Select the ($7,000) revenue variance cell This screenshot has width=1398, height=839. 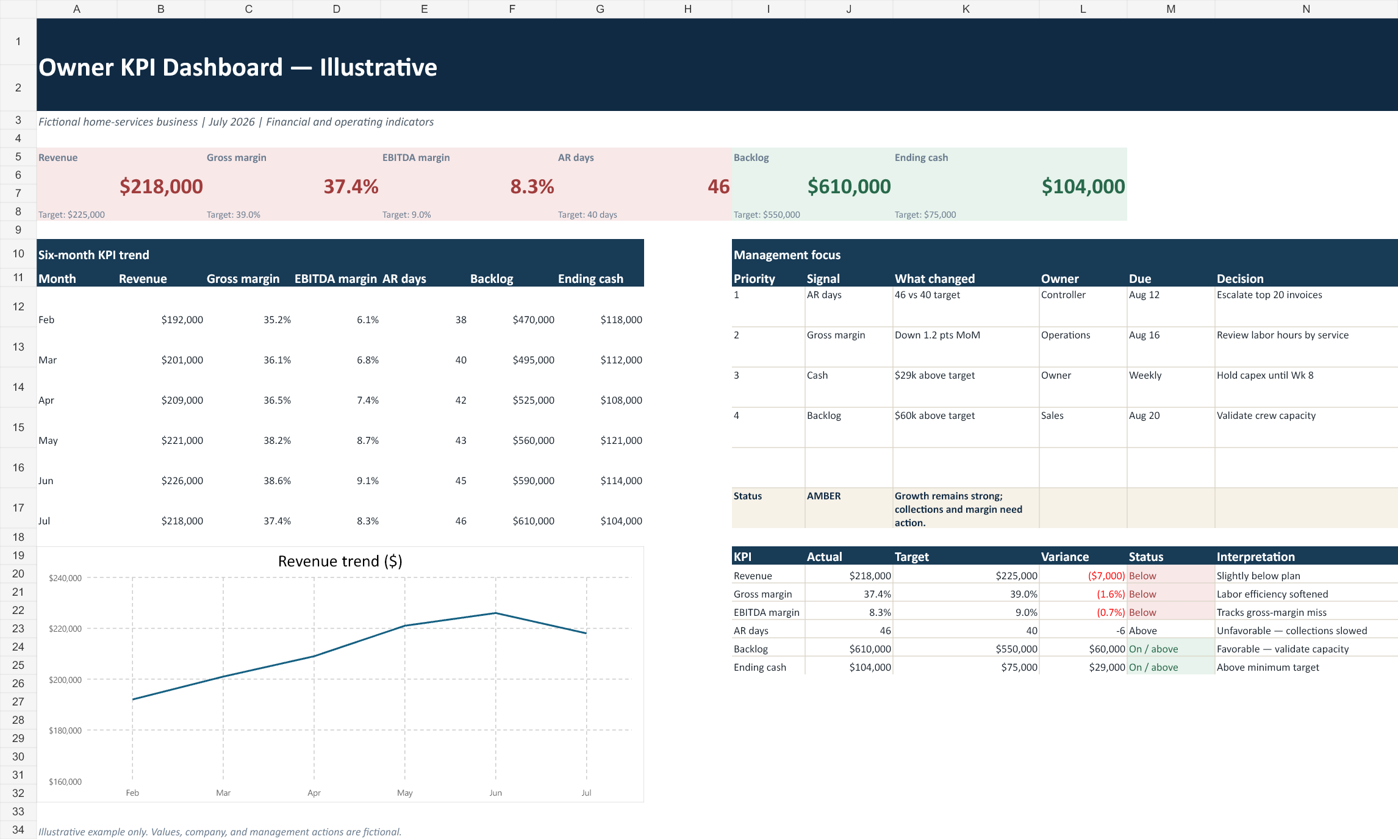[x=1083, y=576]
